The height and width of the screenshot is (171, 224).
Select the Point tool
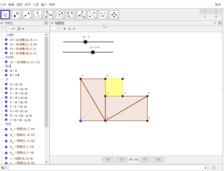click(16, 15)
